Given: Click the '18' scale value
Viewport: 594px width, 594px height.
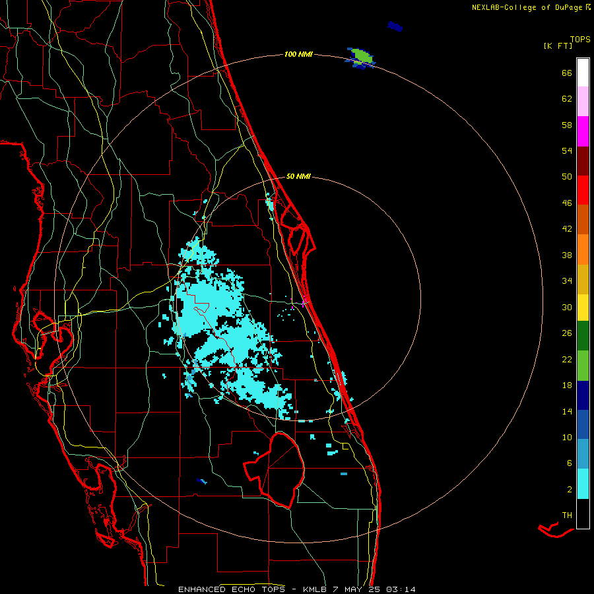Looking at the screenshot, I should click(567, 385).
